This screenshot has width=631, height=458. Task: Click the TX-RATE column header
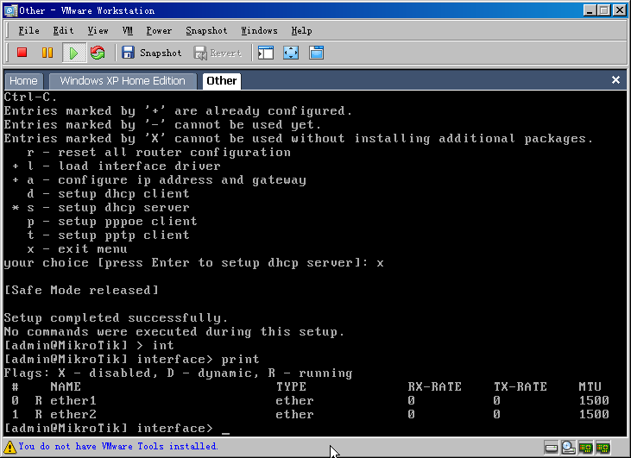point(521,386)
